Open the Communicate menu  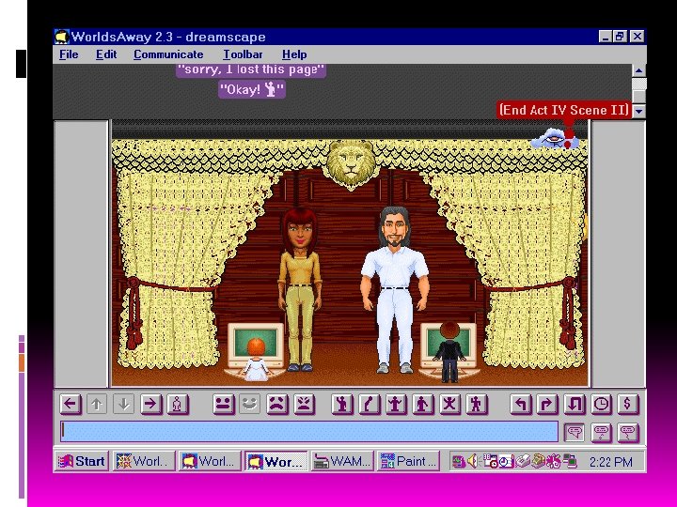[168, 54]
